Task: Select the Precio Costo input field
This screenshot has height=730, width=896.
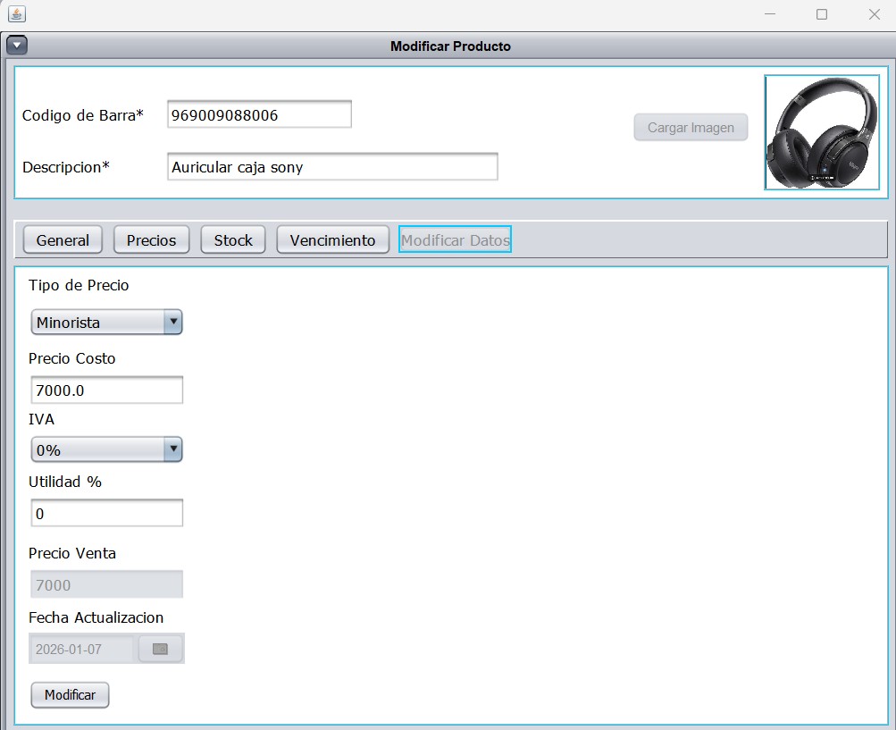Action: pyautogui.click(x=106, y=390)
